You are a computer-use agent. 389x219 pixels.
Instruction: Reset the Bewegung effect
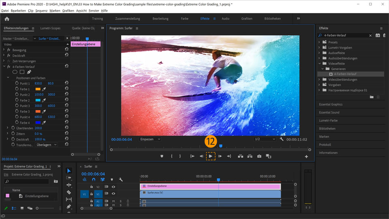pos(66,49)
